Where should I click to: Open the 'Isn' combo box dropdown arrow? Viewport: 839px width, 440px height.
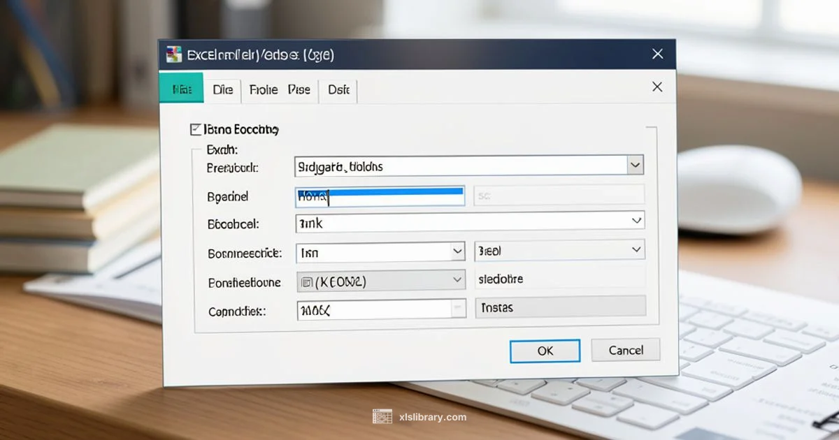point(458,251)
